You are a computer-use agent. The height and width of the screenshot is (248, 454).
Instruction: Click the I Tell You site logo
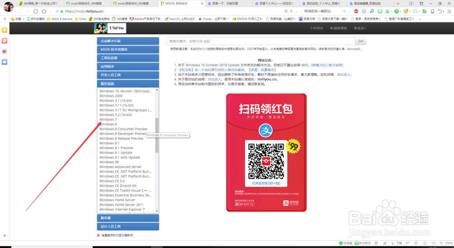[x=110, y=28]
